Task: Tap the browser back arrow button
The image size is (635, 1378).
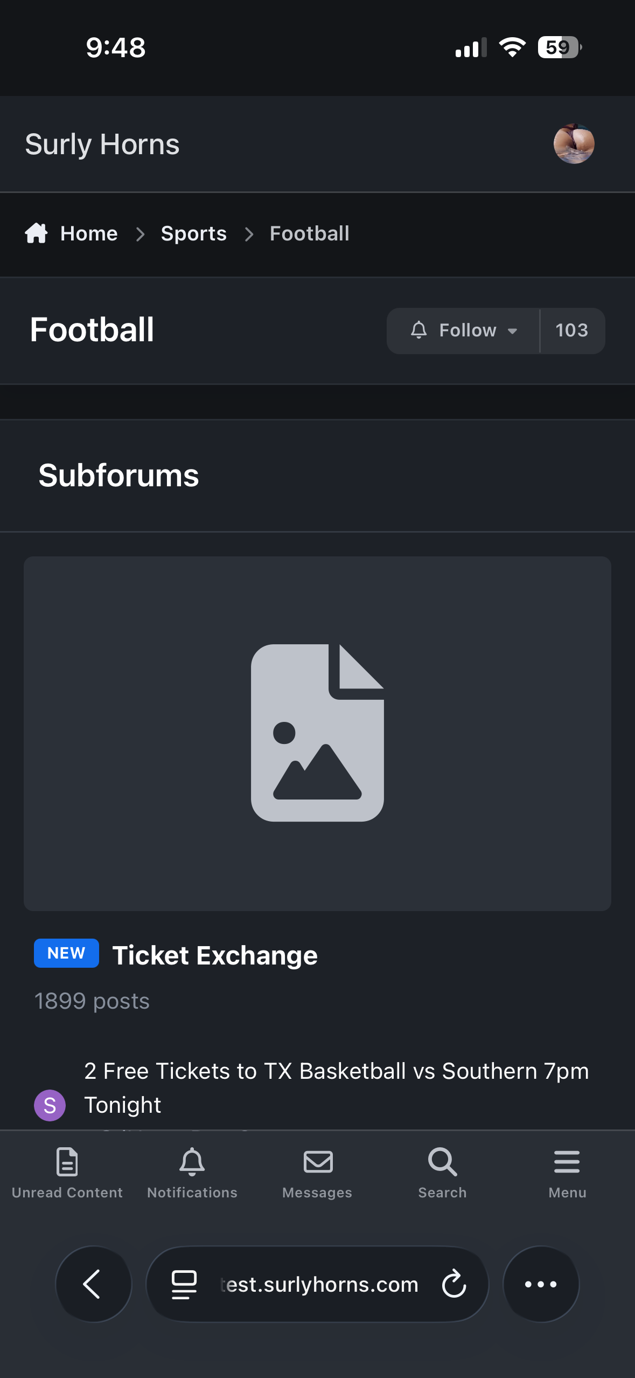Action: click(x=93, y=1284)
